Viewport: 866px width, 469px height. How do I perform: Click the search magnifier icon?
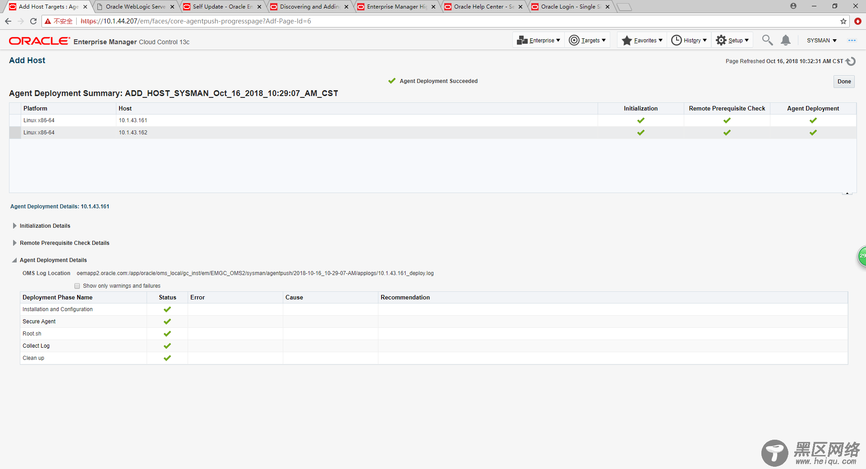coord(767,40)
